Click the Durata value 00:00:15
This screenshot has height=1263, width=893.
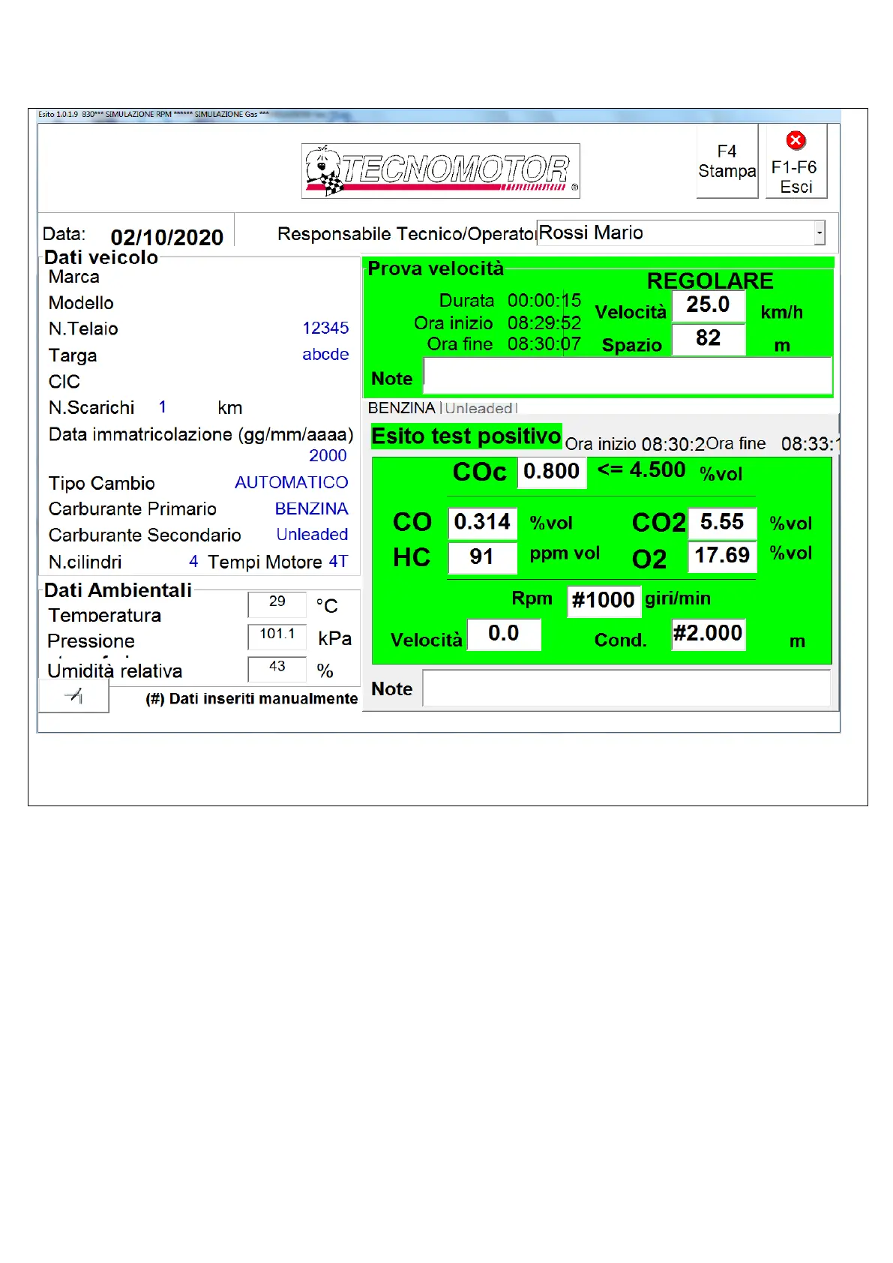coord(544,301)
